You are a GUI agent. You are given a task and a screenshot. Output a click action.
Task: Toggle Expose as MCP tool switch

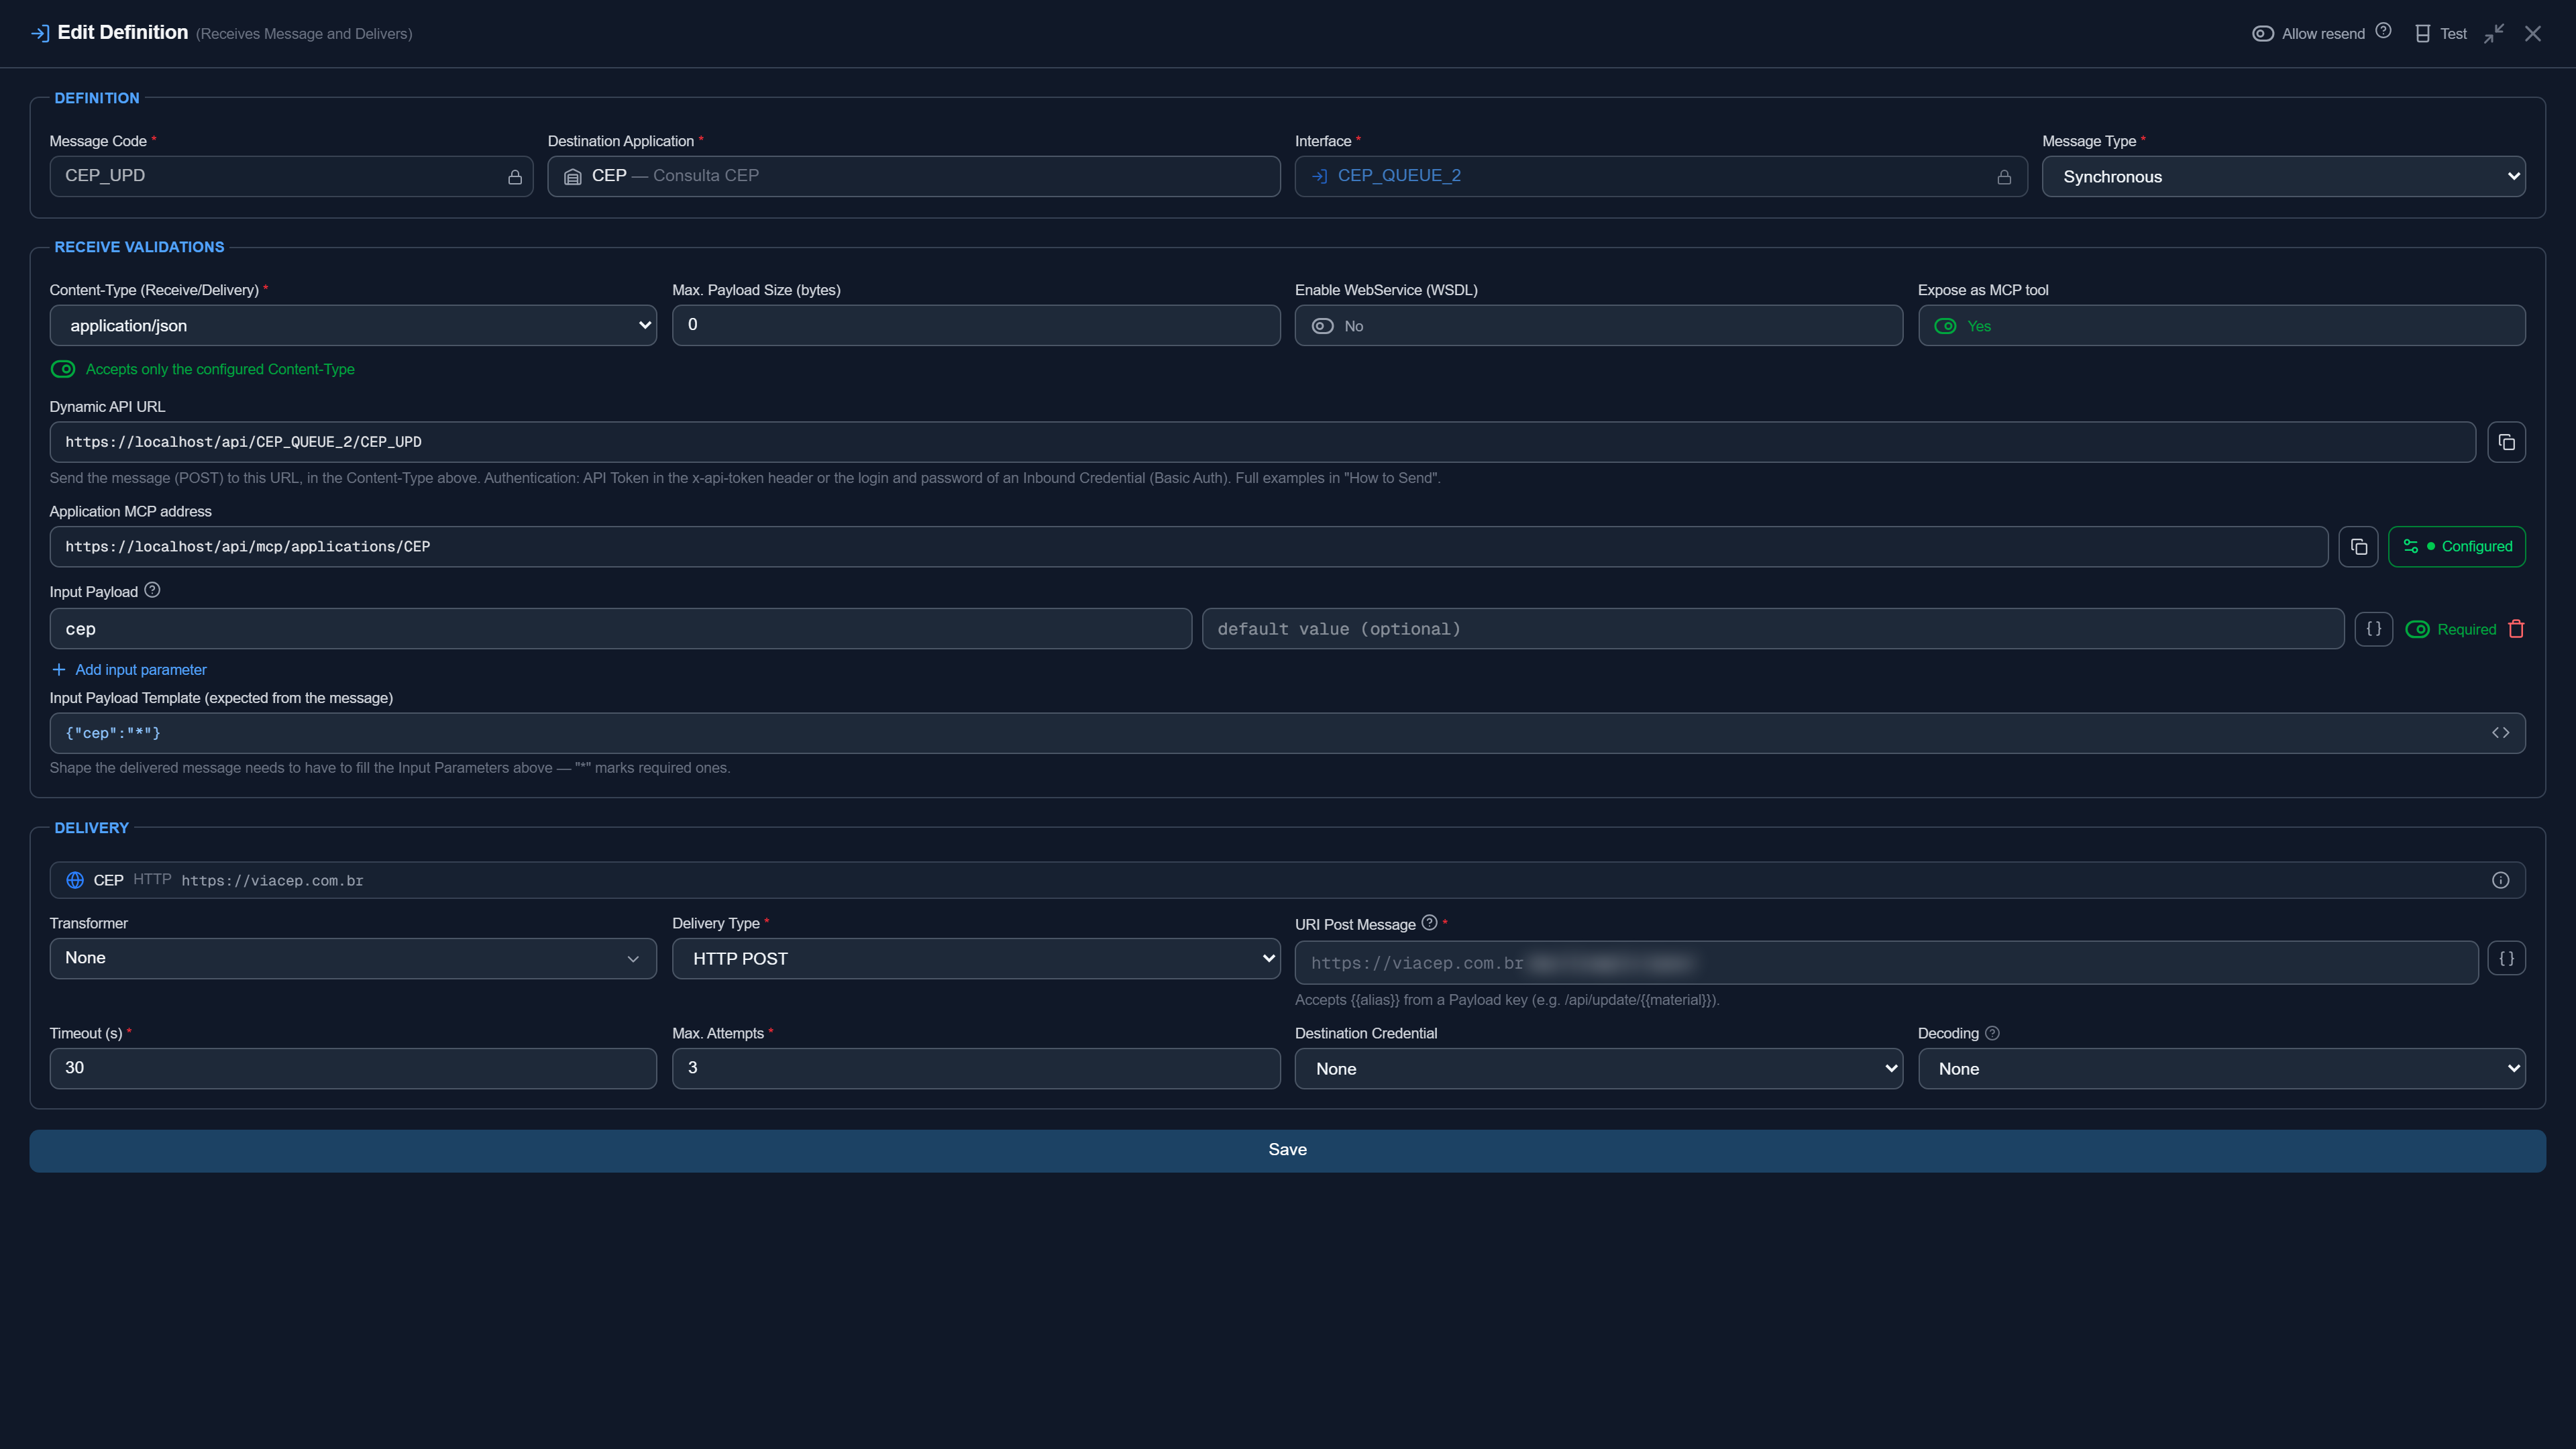point(1945,326)
